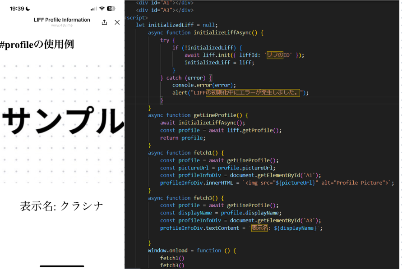Click the getLineProfile function declaration
This screenshot has width=402, height=269.
pos(198,115)
